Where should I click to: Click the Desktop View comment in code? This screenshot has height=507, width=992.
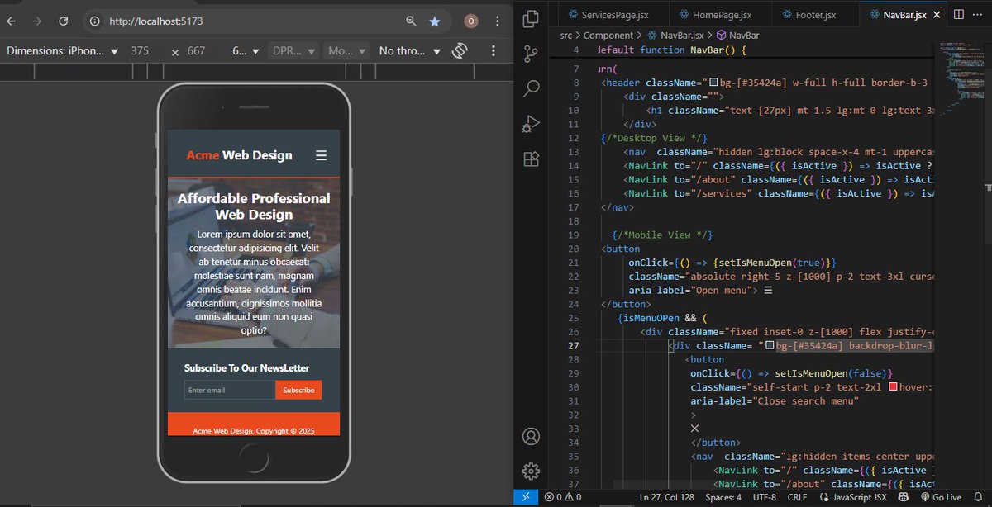coord(654,138)
